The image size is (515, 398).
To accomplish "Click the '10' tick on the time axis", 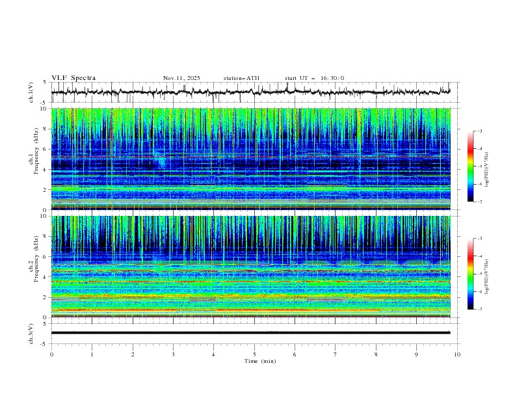I will coord(457,354).
